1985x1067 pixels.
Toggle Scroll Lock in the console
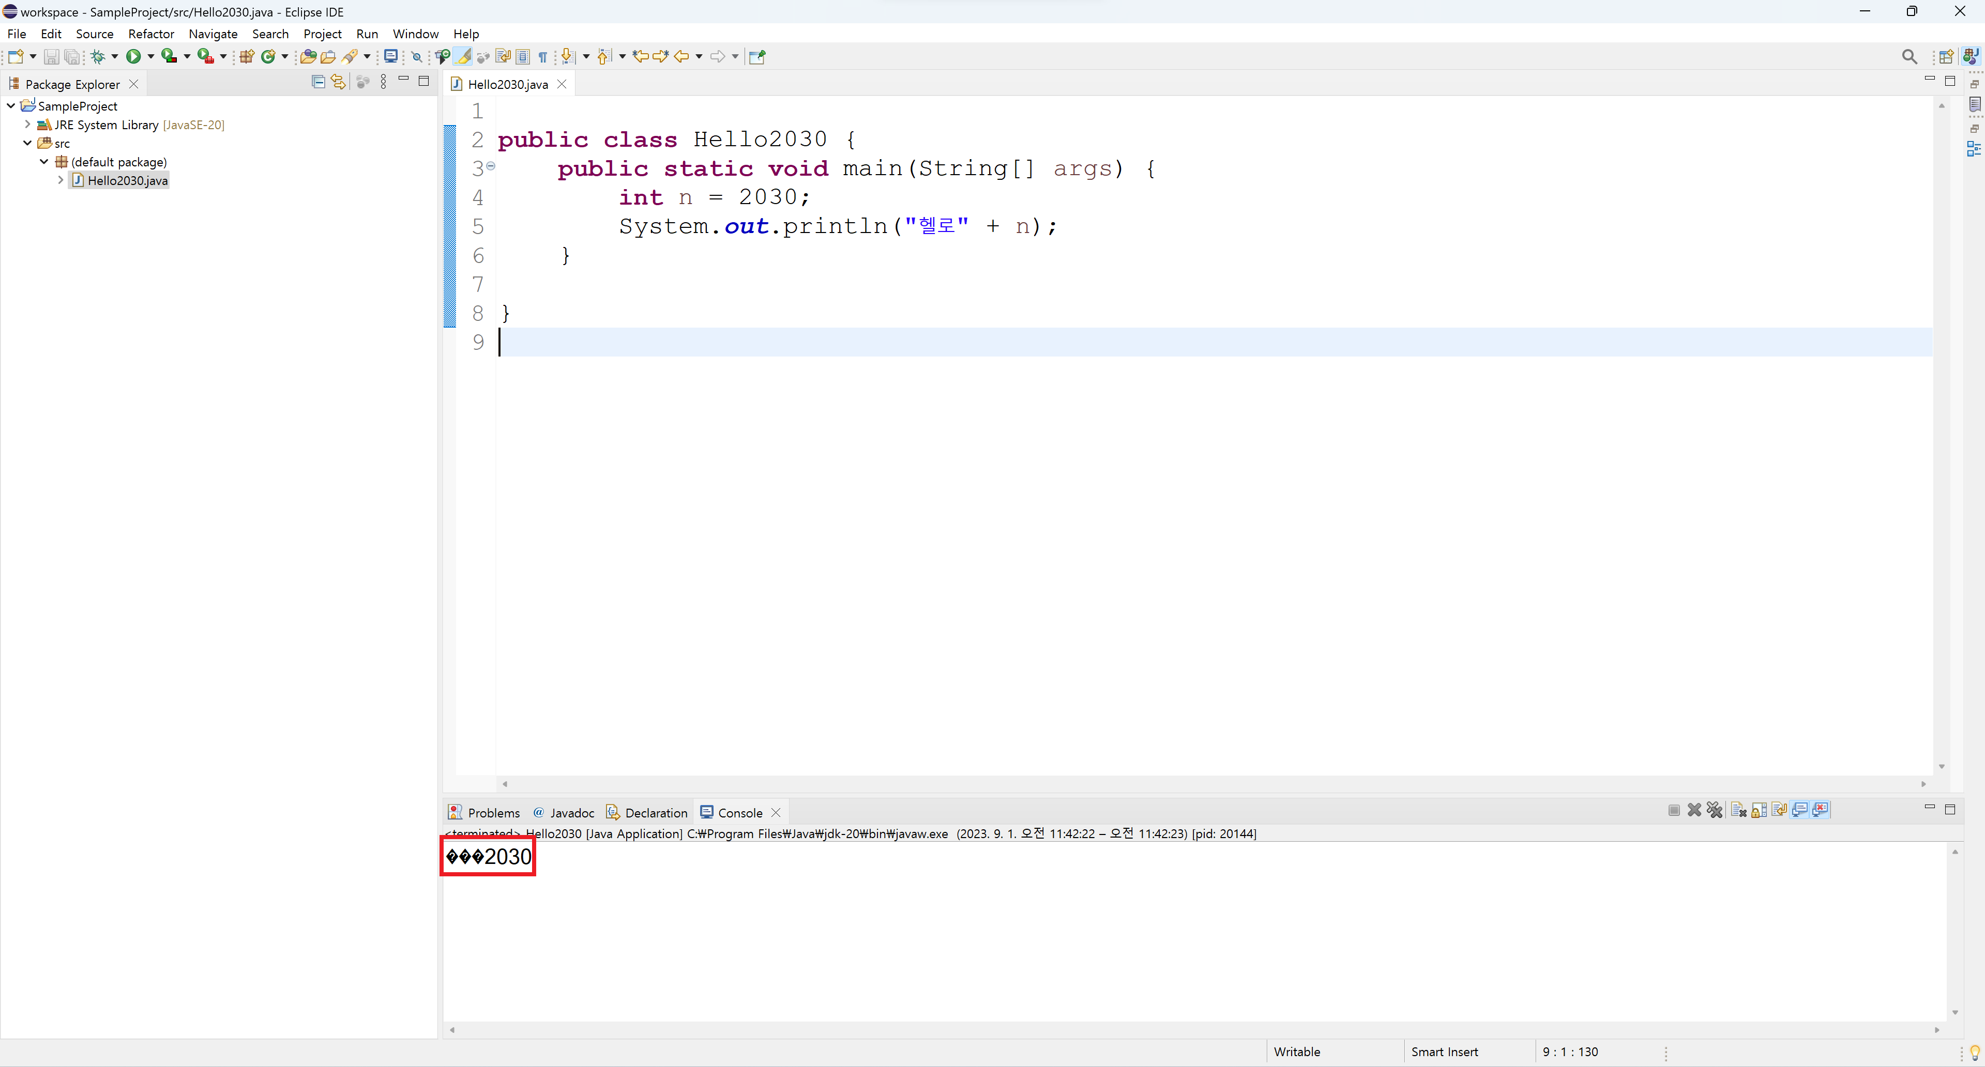1759,810
